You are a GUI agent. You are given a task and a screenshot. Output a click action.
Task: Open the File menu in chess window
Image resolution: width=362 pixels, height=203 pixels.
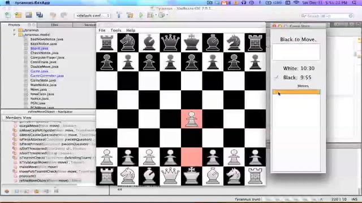tap(102, 30)
